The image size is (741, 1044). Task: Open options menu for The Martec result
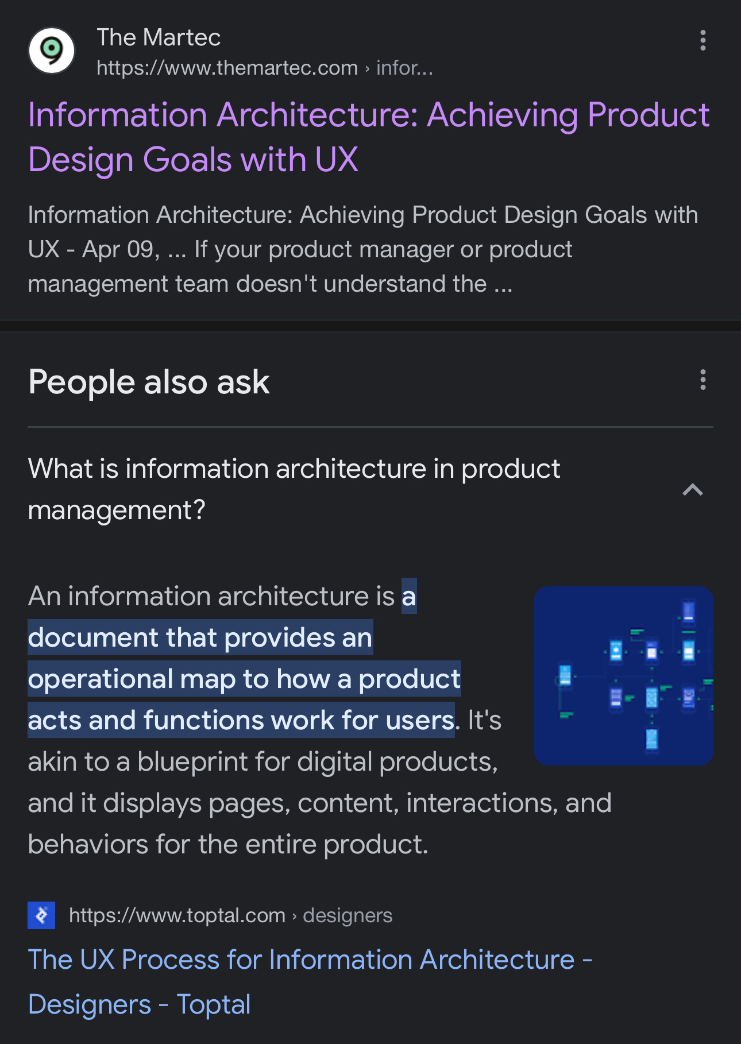click(x=703, y=40)
